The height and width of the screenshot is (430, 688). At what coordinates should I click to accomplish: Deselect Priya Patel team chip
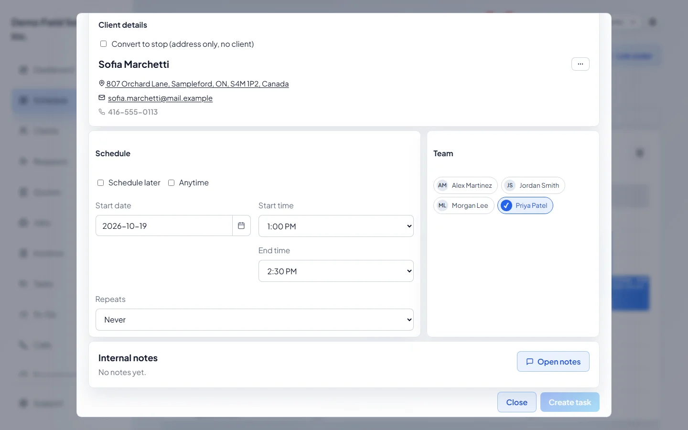(x=525, y=205)
